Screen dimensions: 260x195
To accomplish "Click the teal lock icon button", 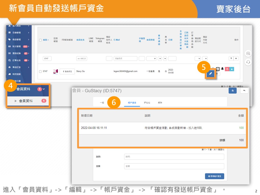I will (x=232, y=69).
